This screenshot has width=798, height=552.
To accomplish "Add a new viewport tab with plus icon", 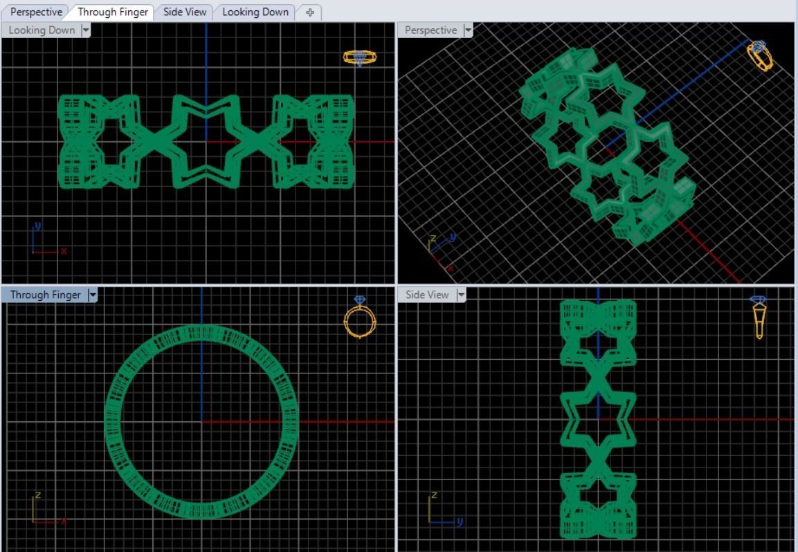I will 309,12.
